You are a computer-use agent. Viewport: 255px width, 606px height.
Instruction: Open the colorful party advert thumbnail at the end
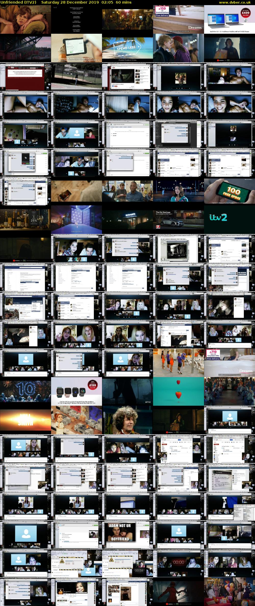[229, 592]
